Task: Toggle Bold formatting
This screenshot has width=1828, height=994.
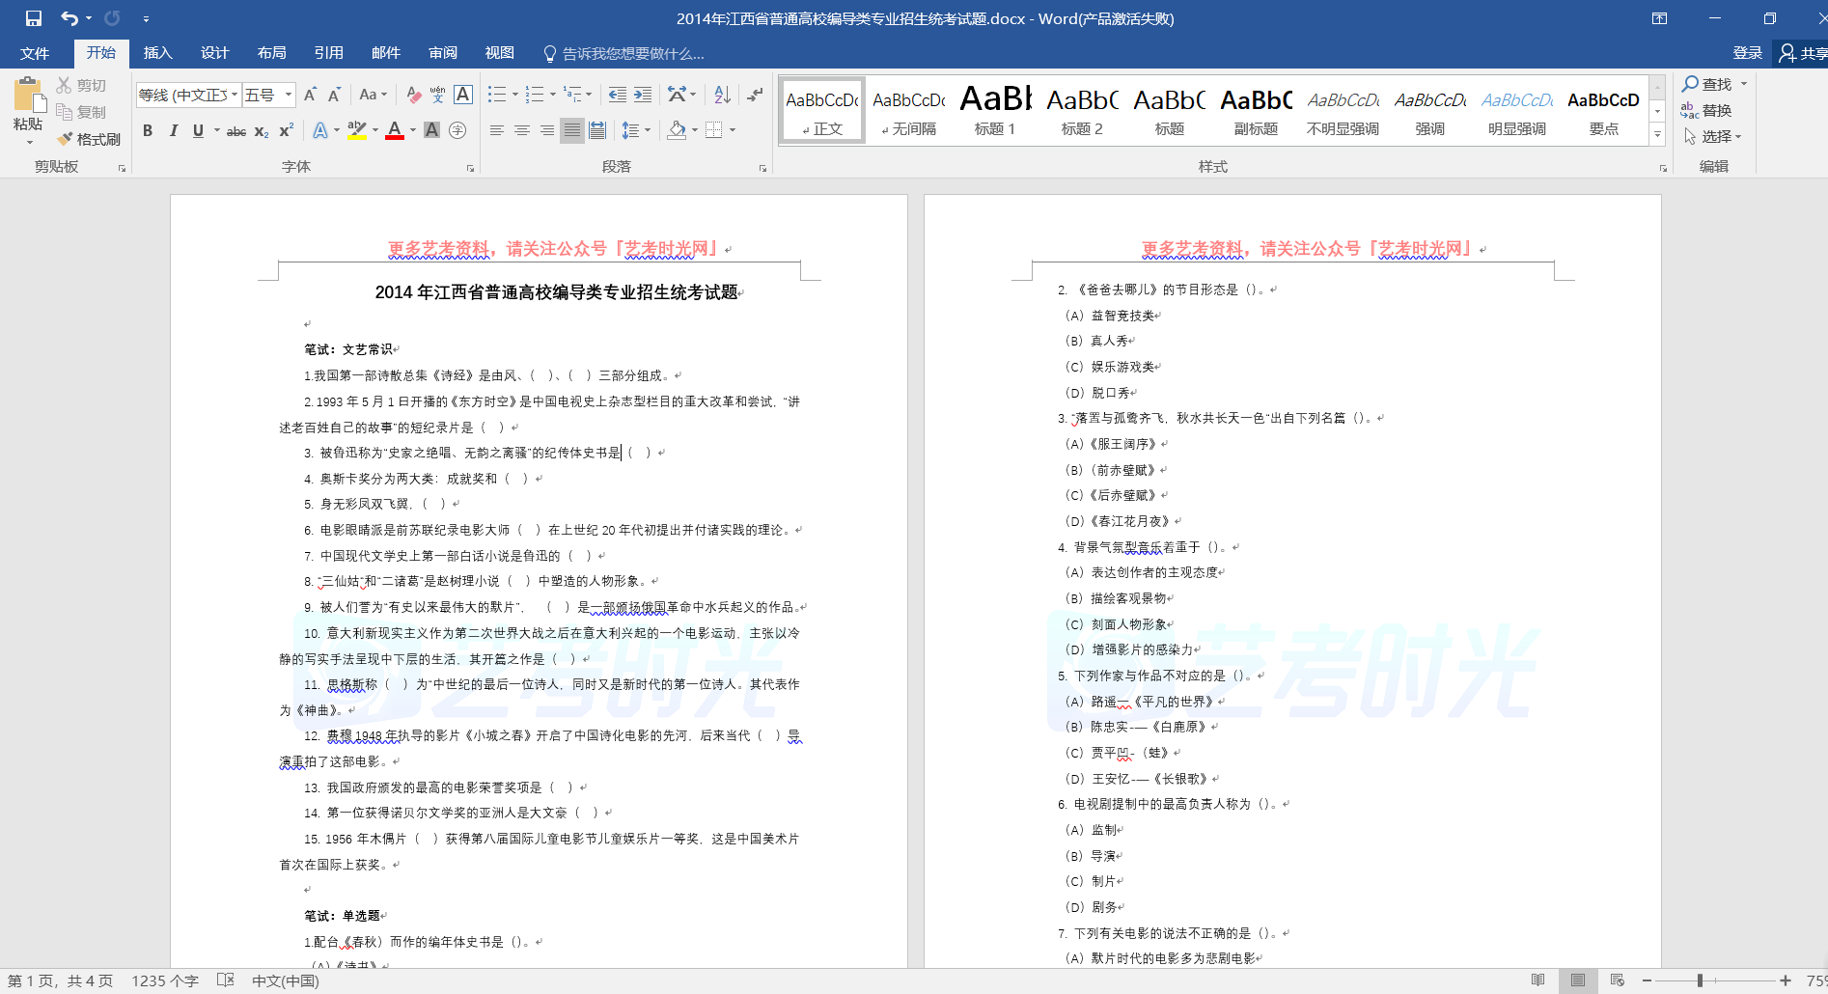Action: click(x=148, y=131)
